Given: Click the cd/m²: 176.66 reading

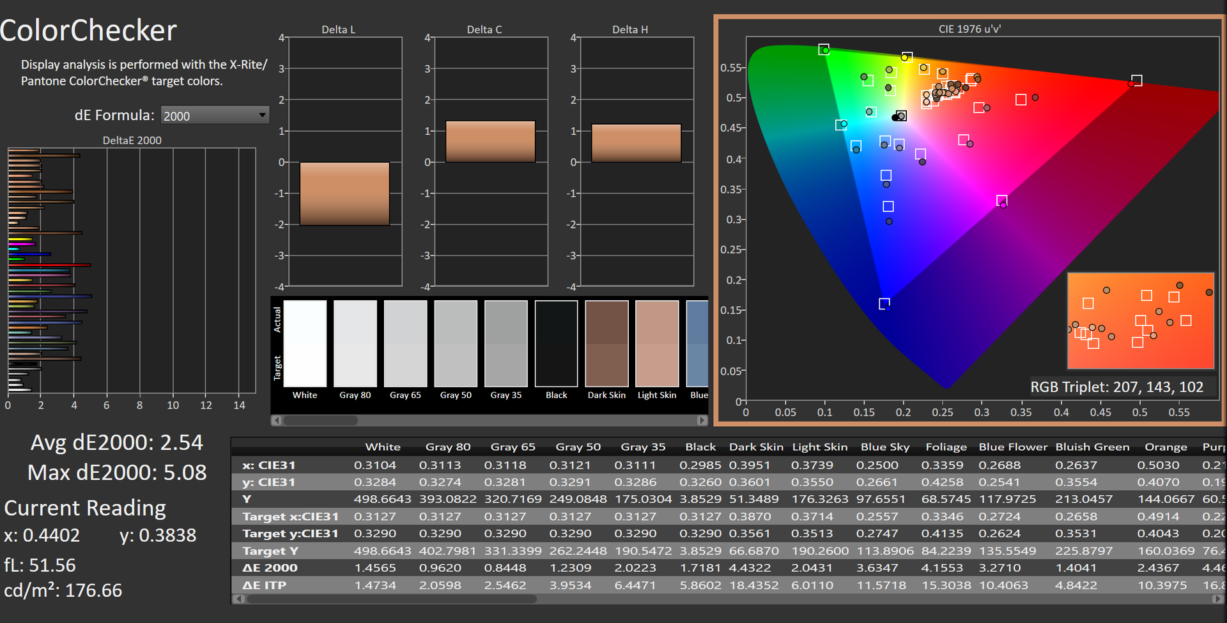Looking at the screenshot, I should (x=63, y=590).
